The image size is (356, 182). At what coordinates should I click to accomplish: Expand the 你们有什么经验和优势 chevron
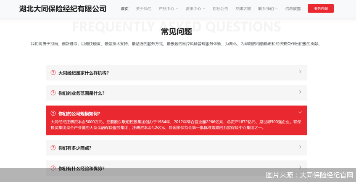click(300, 167)
